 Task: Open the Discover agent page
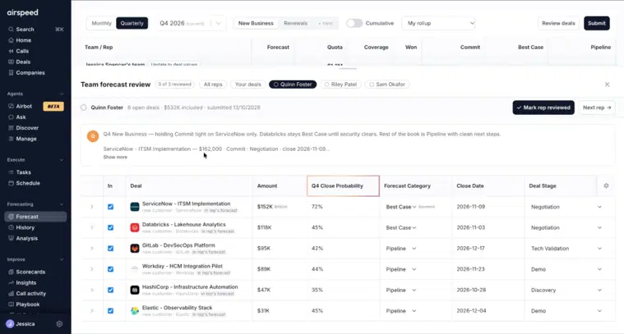23,128
